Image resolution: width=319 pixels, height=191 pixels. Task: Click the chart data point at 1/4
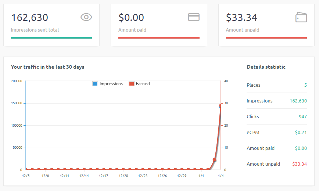(x=221, y=106)
